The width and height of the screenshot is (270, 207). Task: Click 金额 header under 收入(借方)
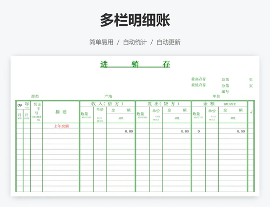(121, 110)
